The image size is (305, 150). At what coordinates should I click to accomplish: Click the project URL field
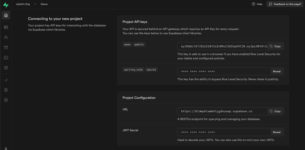(231, 111)
